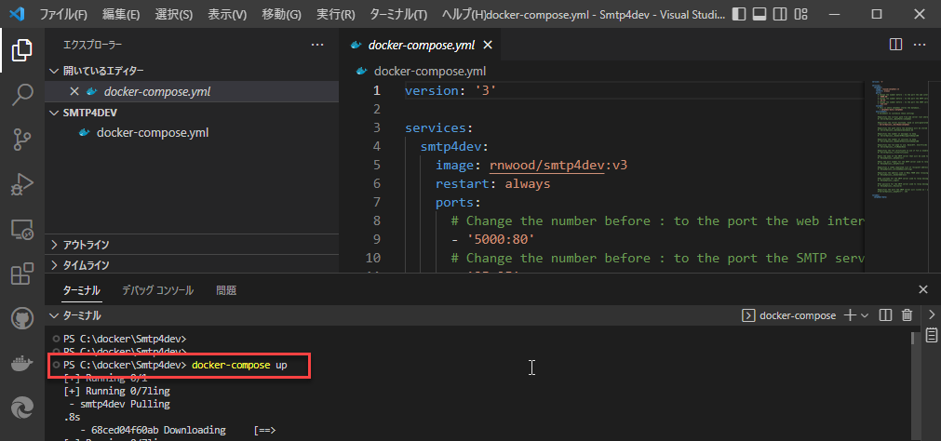Kill terminal with the trash icon
941x441 pixels.
(x=907, y=315)
